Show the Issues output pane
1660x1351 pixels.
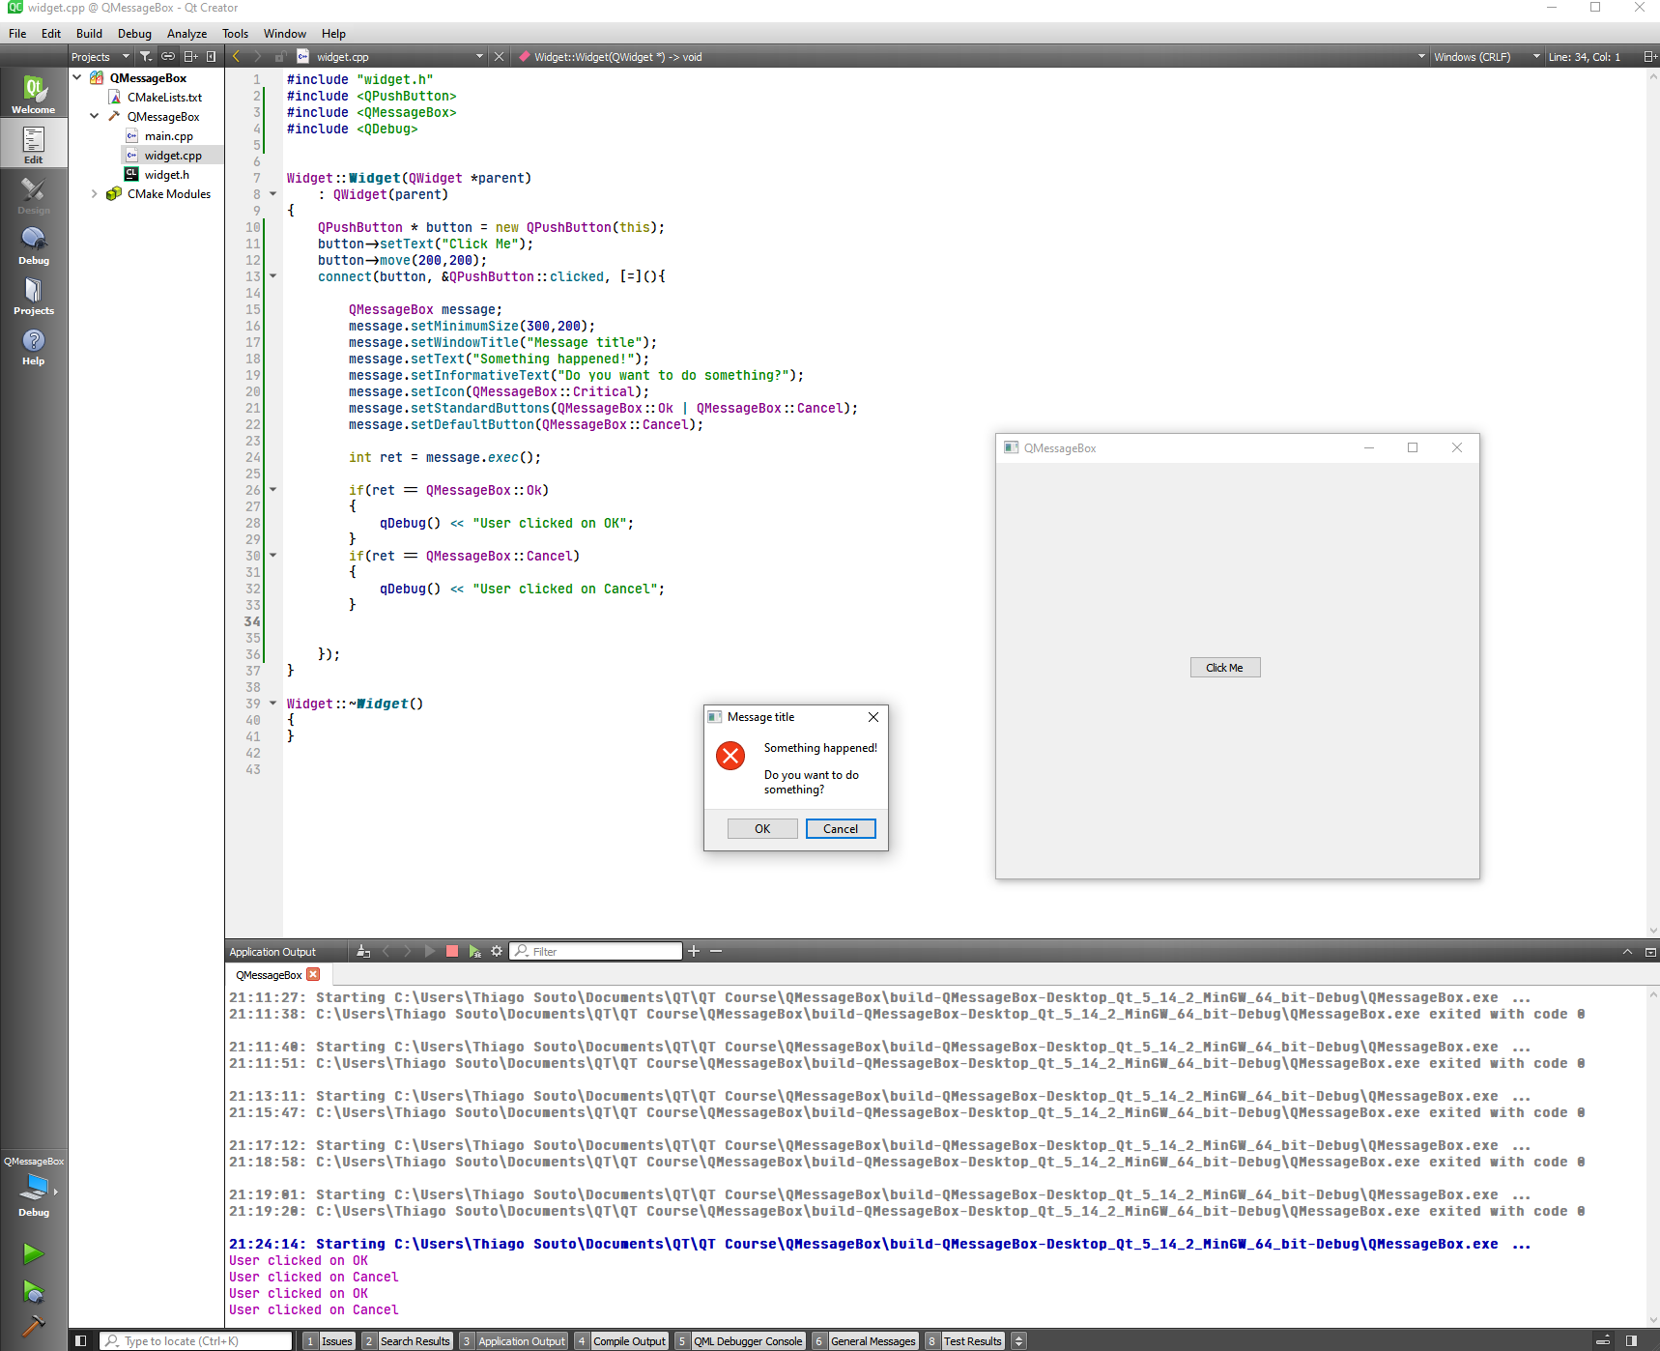coord(329,1340)
